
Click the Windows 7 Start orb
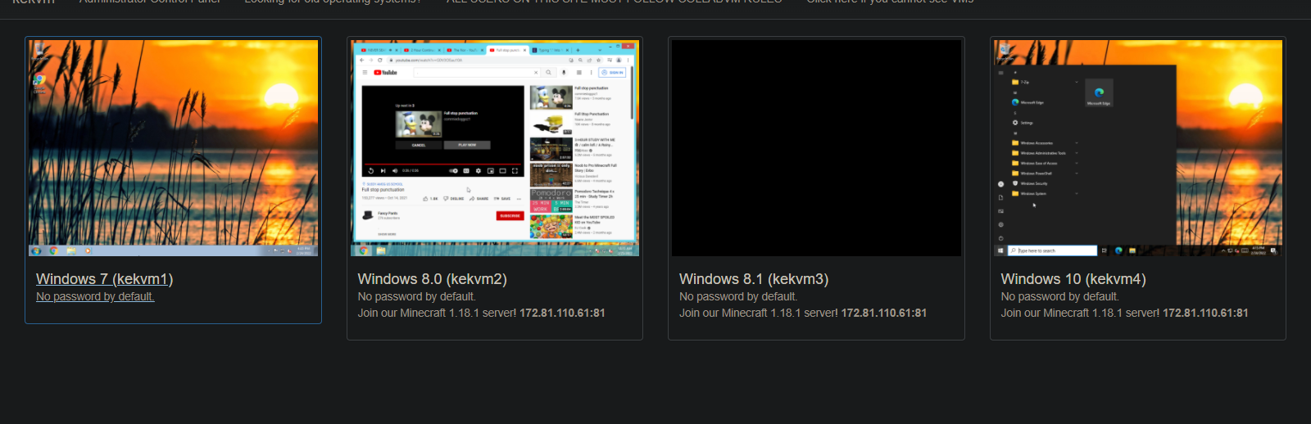point(36,250)
